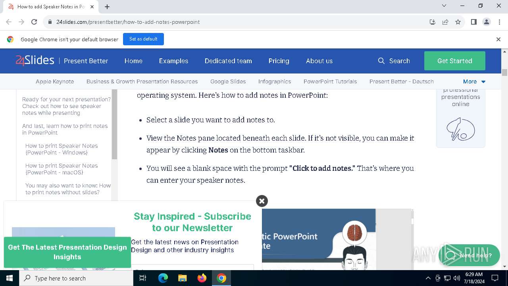
Task: Launch Firefox from the taskbar
Action: point(202,278)
